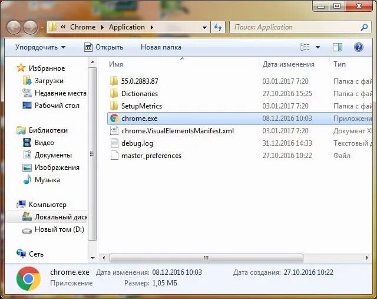Change view with the view mode icon
The width and height of the screenshot is (377, 299).
pos(305,47)
